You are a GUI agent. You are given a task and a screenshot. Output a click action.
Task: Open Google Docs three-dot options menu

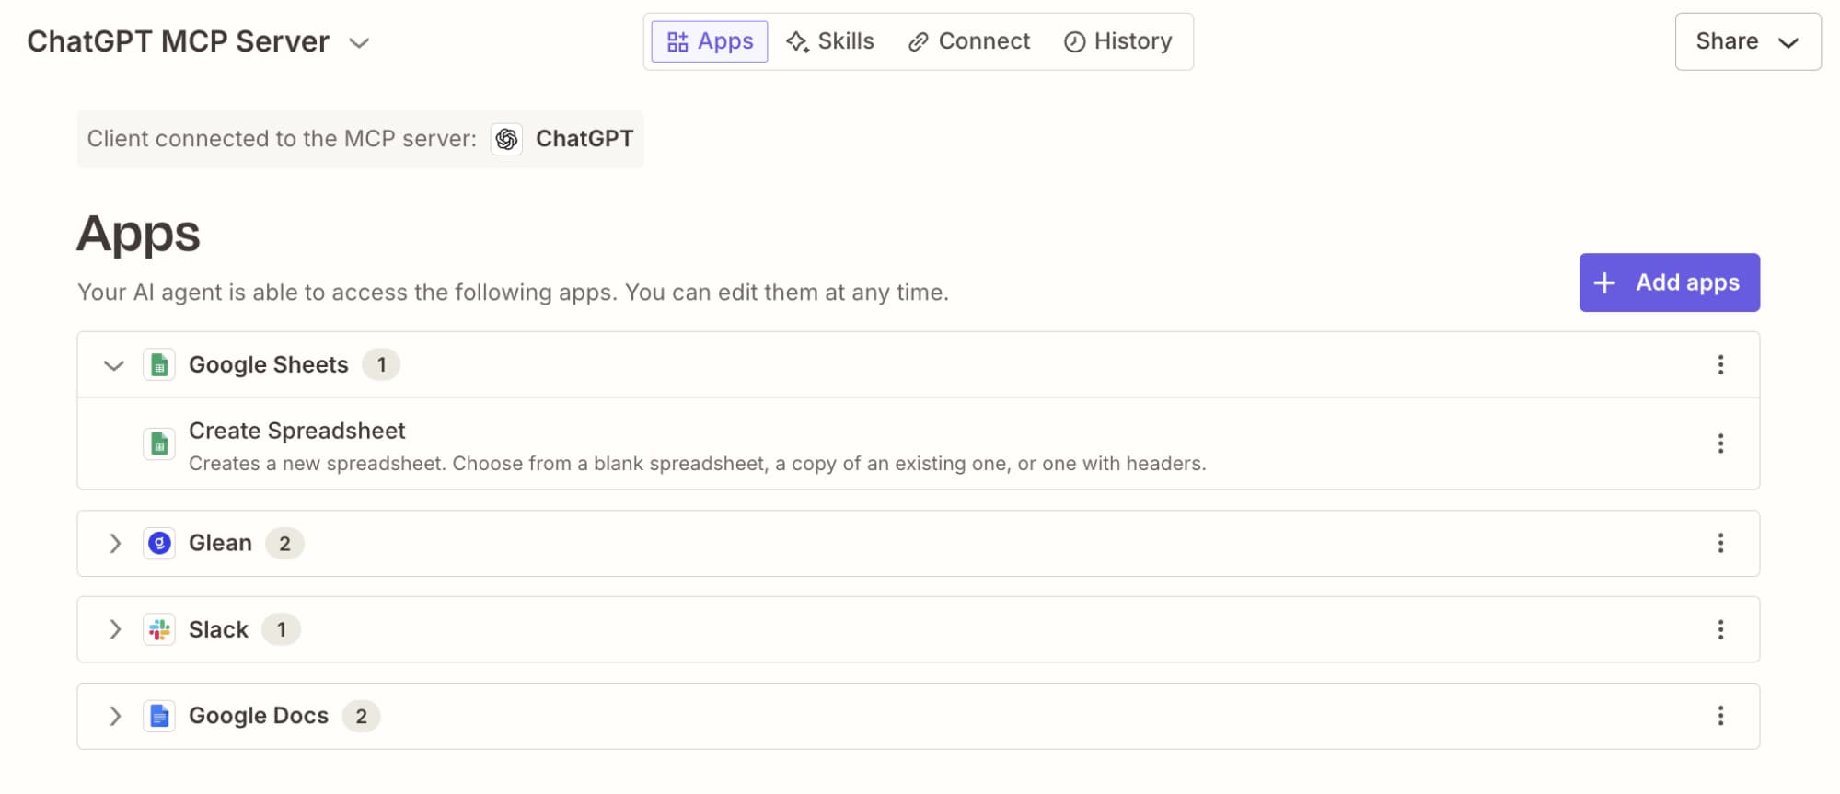[1719, 717]
